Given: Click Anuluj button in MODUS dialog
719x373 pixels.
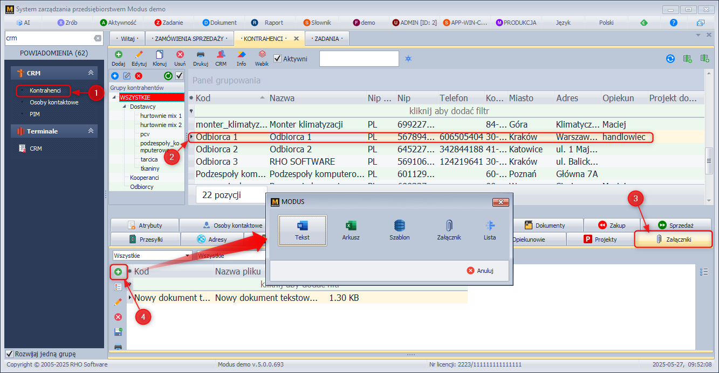Looking at the screenshot, I should click(x=480, y=271).
